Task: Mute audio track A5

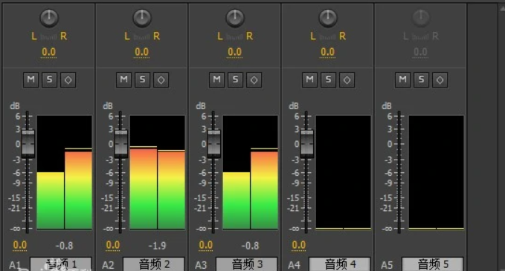Action: coord(403,79)
